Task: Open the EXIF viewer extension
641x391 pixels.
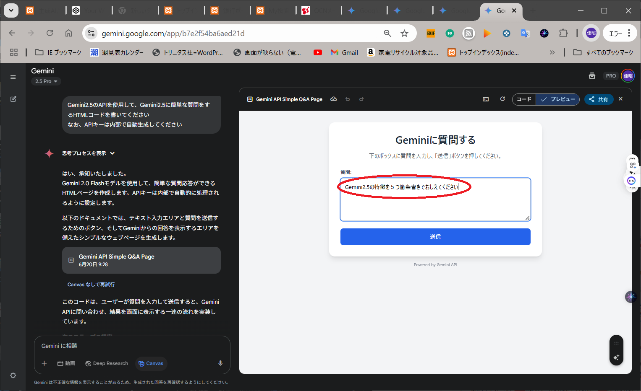Action: tap(431, 34)
